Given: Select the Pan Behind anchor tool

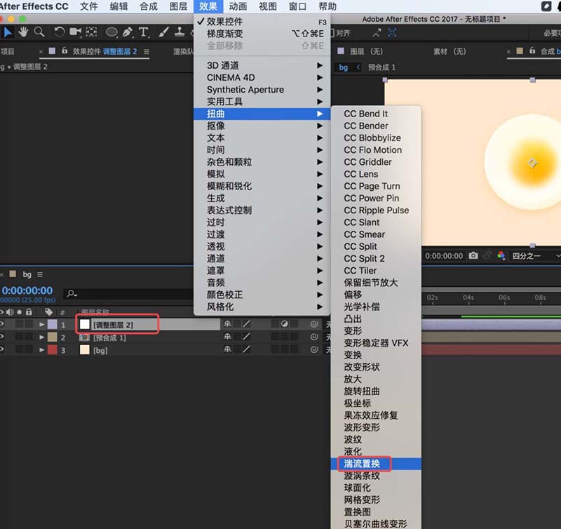Looking at the screenshot, I should click(92, 32).
